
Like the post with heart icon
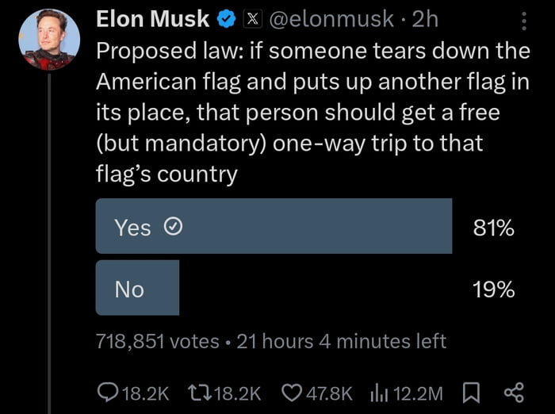click(292, 393)
